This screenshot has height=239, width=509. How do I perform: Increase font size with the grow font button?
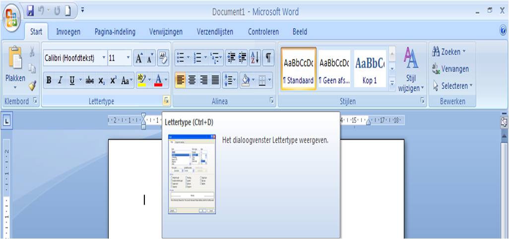pos(138,58)
